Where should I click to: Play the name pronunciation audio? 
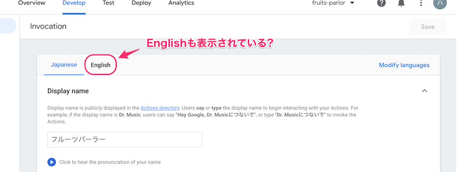point(52,162)
